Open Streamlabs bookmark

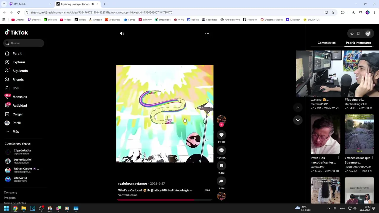(x=163, y=20)
